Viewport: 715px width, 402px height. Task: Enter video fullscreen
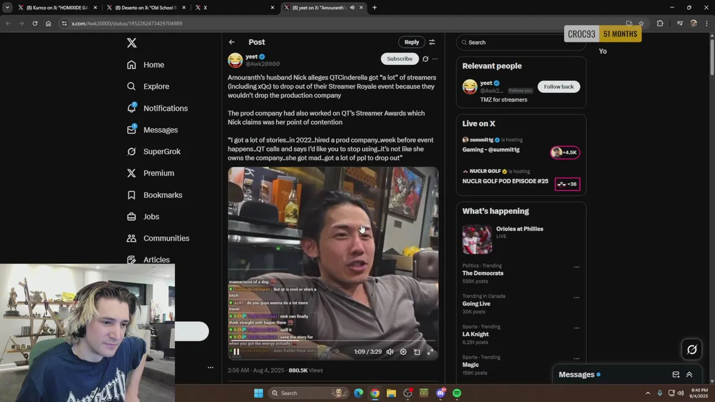430,352
